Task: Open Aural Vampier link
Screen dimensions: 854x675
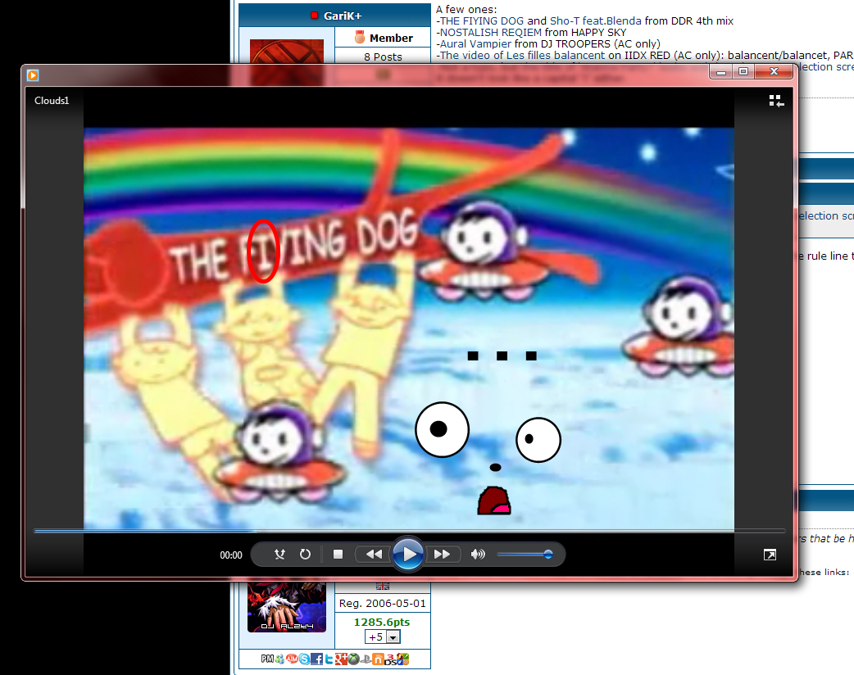Action: tap(475, 43)
